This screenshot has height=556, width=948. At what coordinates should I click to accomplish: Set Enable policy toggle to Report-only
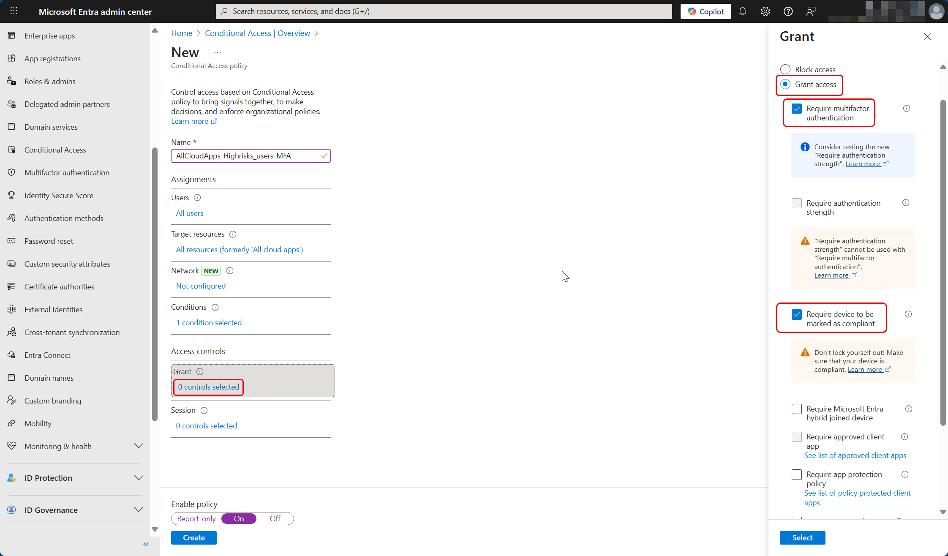point(196,519)
